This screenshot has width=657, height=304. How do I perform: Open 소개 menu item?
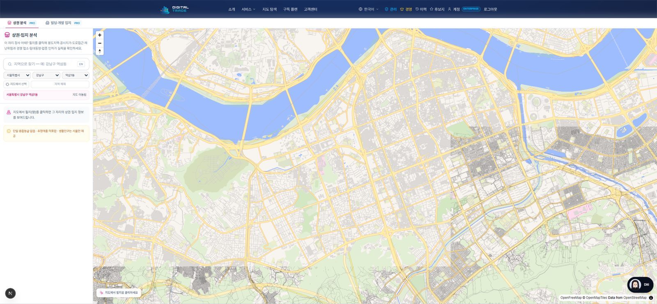click(232, 9)
